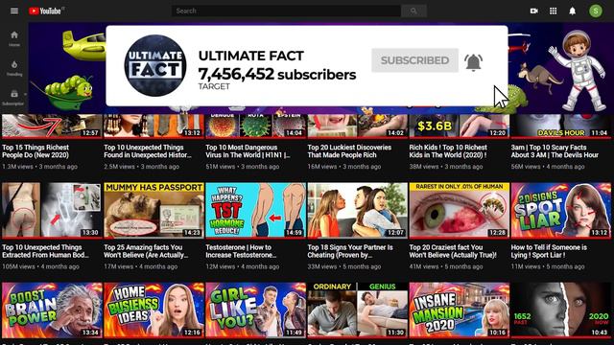Click '105M views • 4 months ago' text
The image size is (614, 345).
(40, 266)
